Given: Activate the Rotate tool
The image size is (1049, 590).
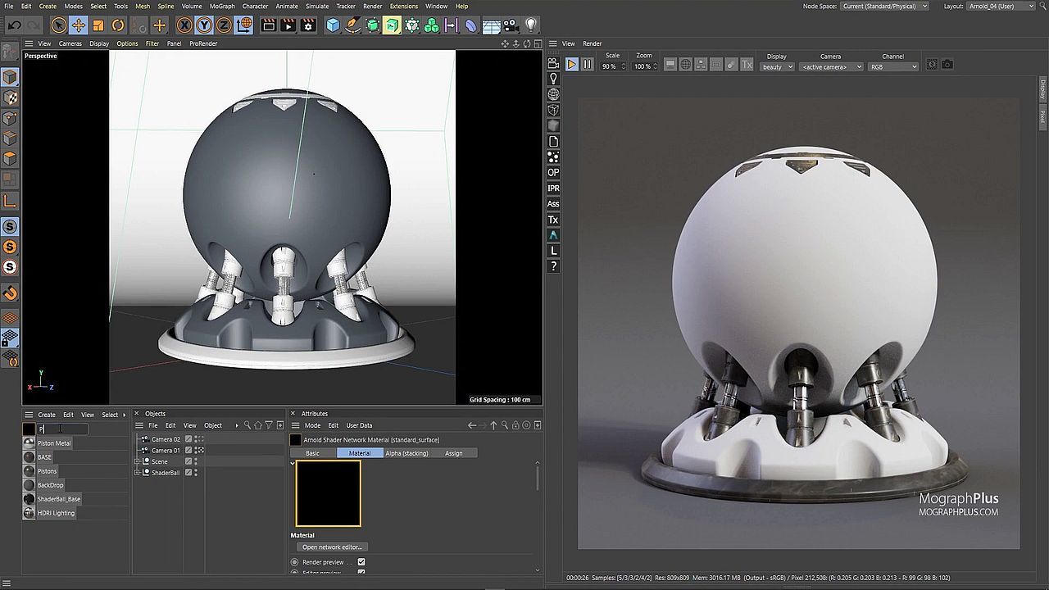Looking at the screenshot, I should click(118, 25).
